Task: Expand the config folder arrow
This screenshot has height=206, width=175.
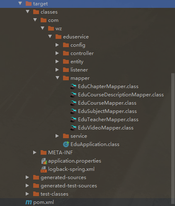Action: coord(57,45)
